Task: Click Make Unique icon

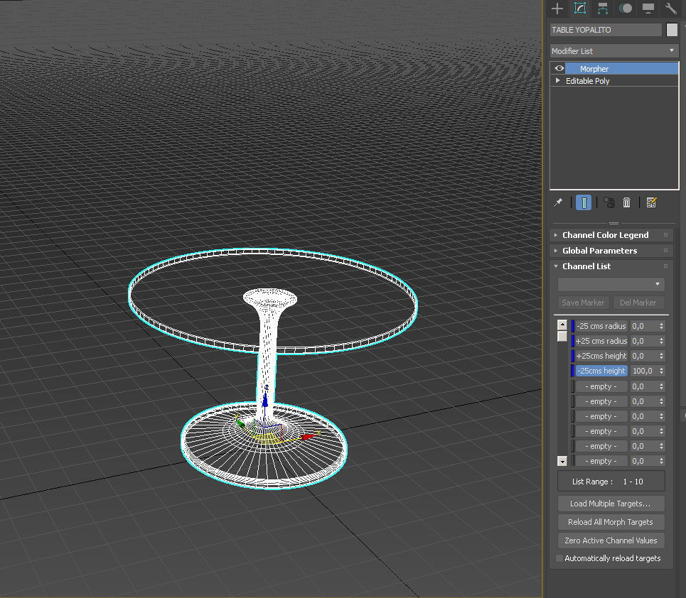Action: tap(609, 202)
